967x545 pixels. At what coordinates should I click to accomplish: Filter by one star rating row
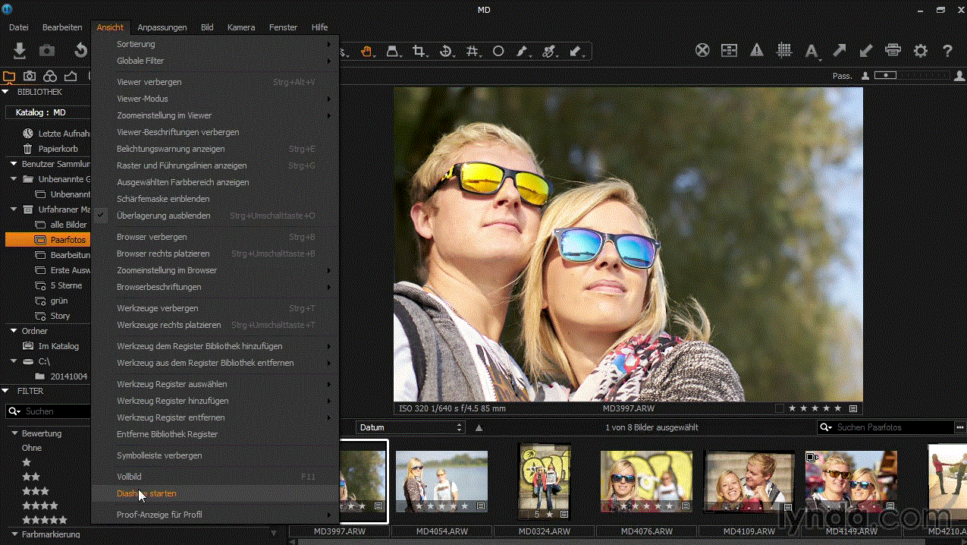click(x=27, y=462)
